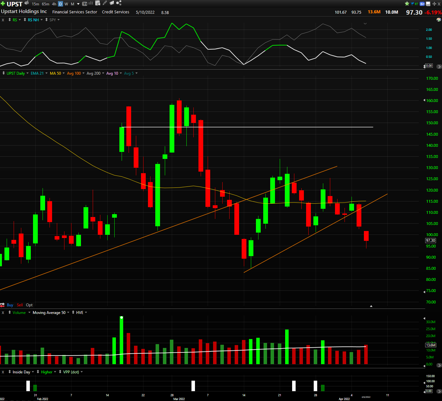Click the UPST ticker symbol
Image resolution: width=442 pixels, height=401 pixels.
tap(15, 4)
